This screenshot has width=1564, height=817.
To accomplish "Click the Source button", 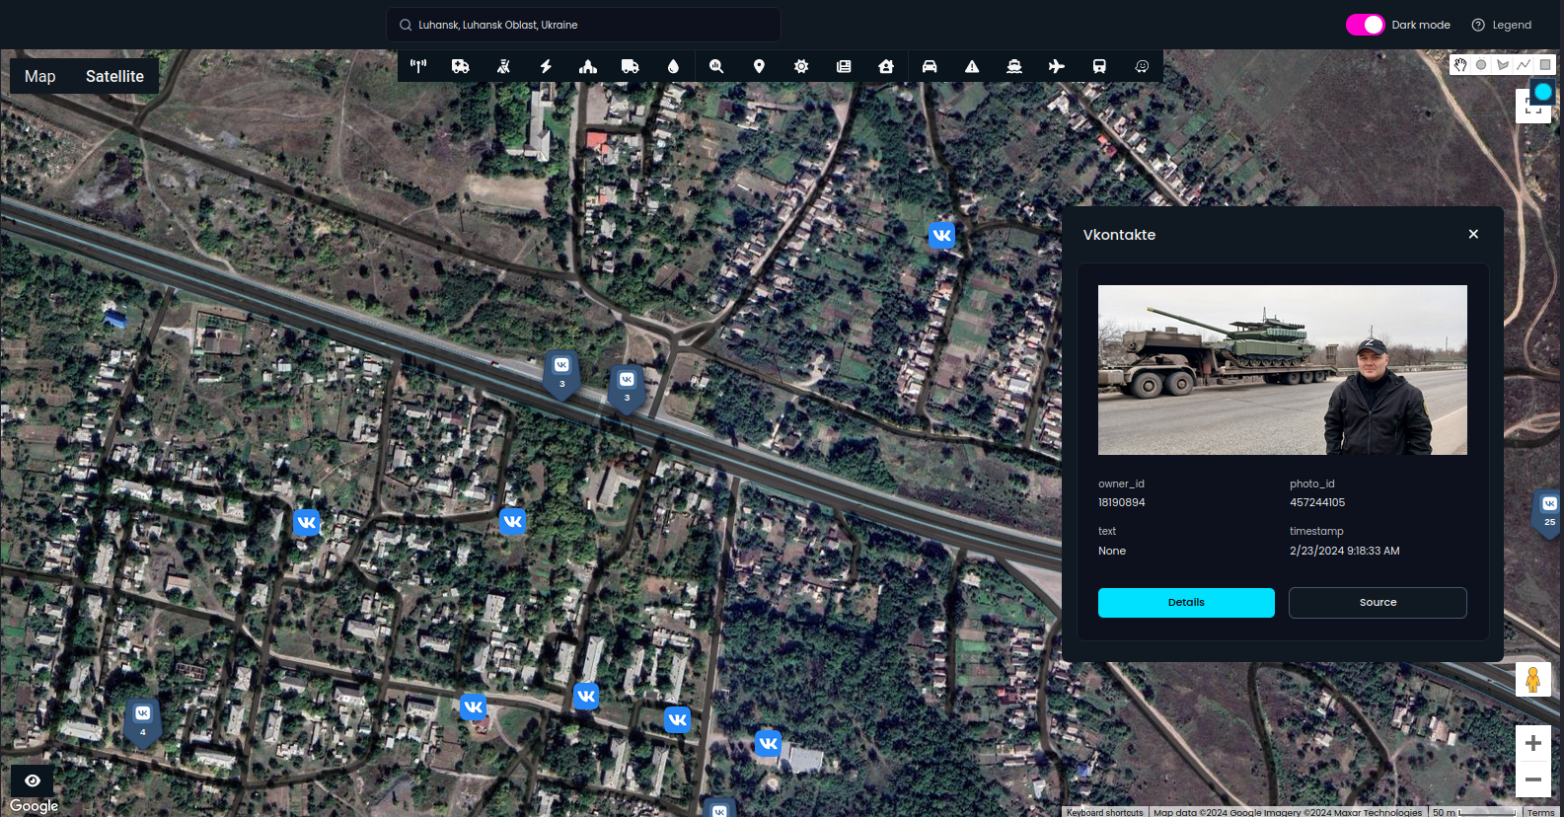I will click(1378, 603).
